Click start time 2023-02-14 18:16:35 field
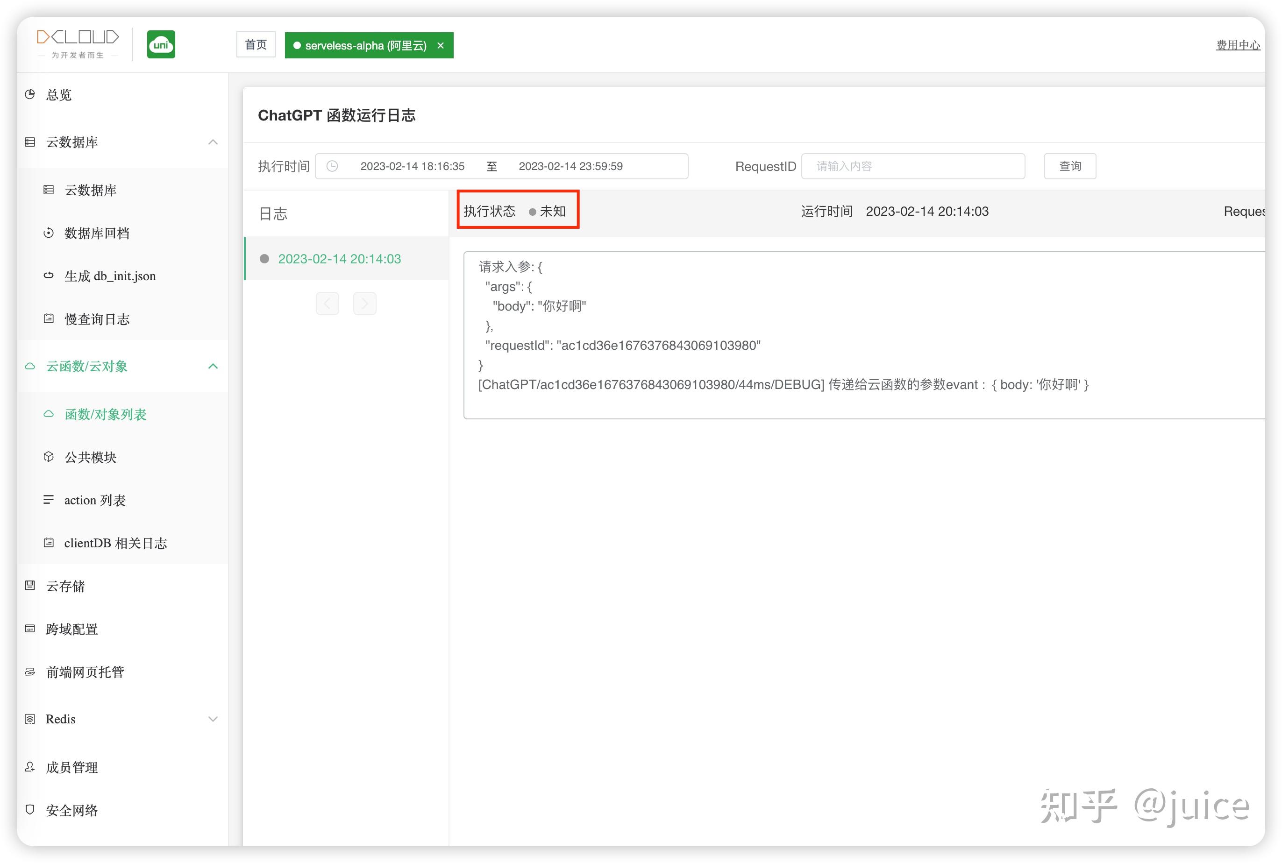 pos(413,166)
